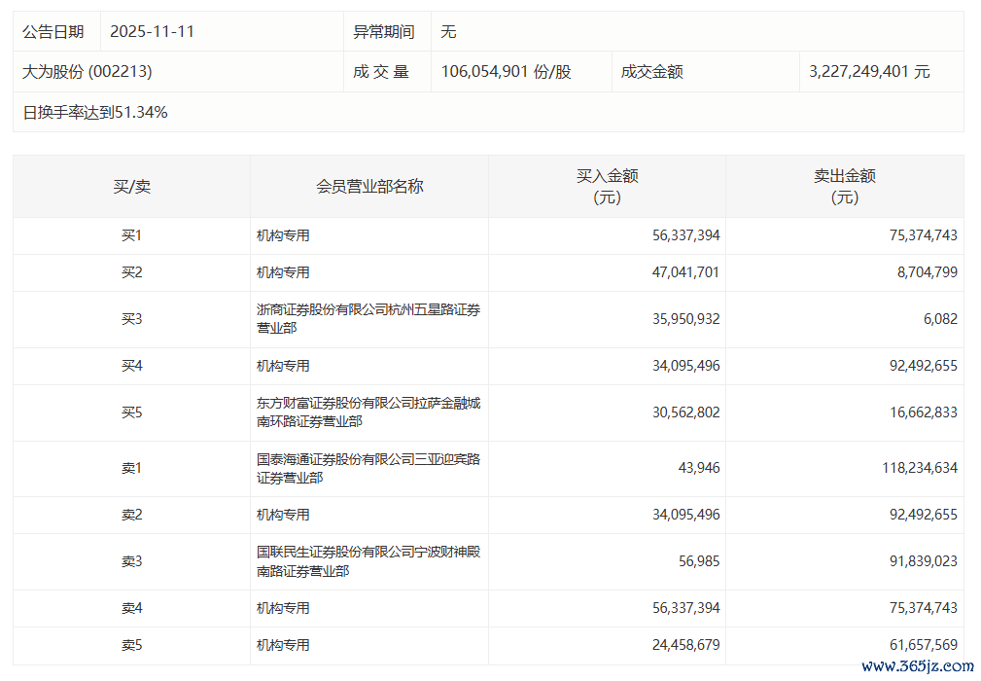The width and height of the screenshot is (981, 681).
Task: Select the 买4 row label
Action: (x=132, y=366)
